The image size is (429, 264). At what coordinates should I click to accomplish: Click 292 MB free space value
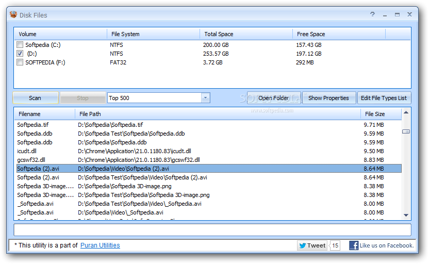click(x=305, y=62)
